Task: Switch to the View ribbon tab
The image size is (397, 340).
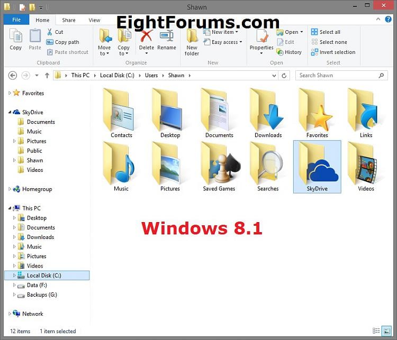Action: 94,20
